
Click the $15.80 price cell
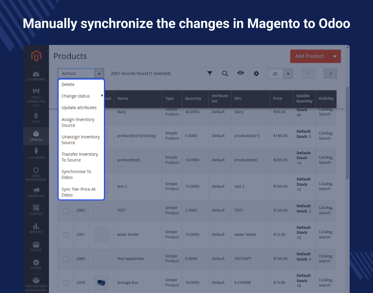[x=279, y=283]
